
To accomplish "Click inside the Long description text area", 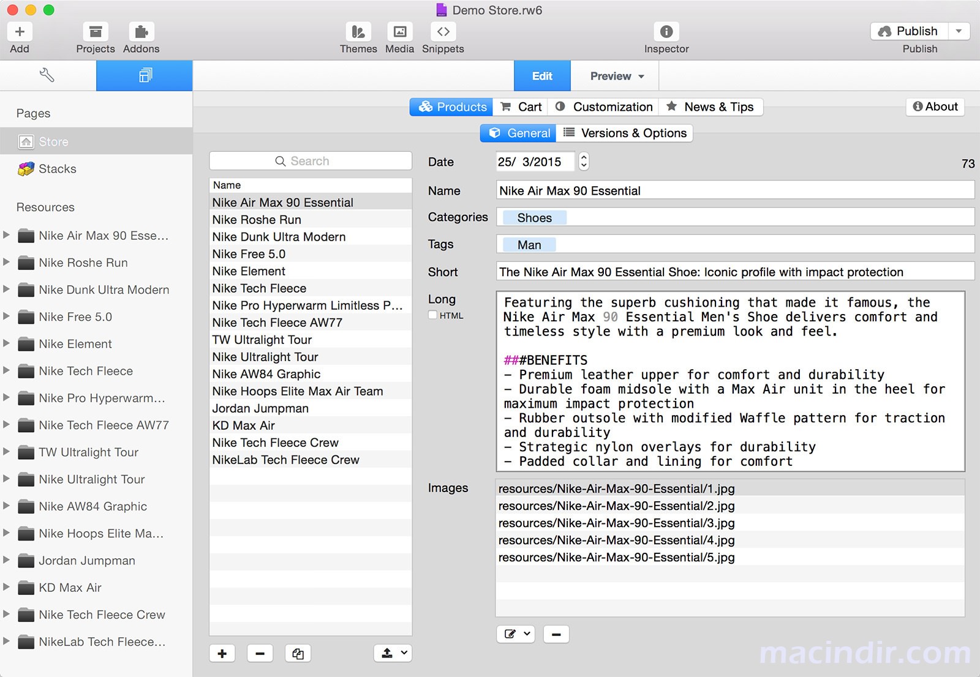I will [x=730, y=381].
